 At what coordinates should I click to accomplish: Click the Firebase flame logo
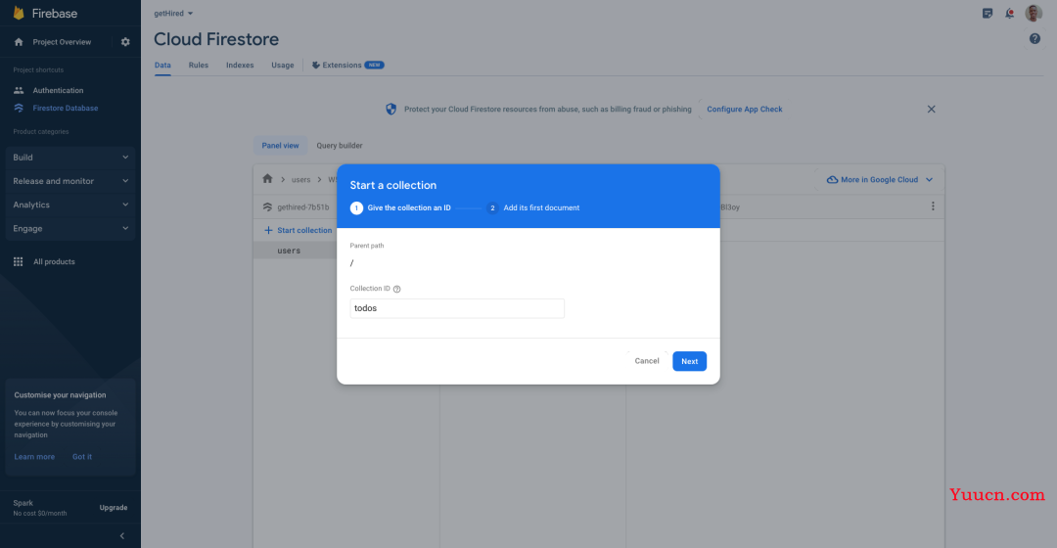[19, 13]
